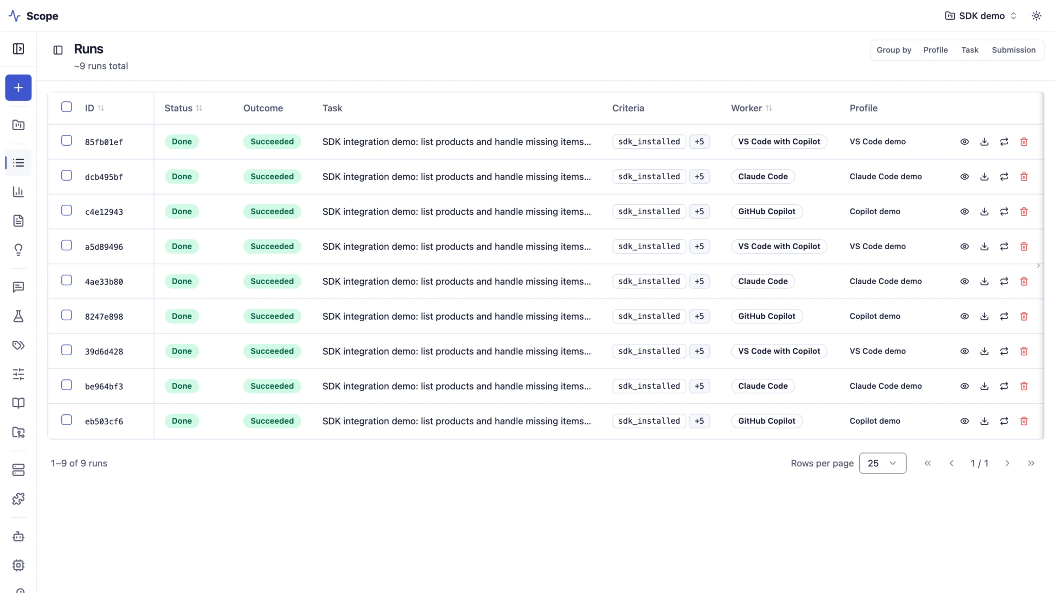This screenshot has width=1055, height=593.
Task: Download run 4ae33b80
Action: (x=984, y=282)
